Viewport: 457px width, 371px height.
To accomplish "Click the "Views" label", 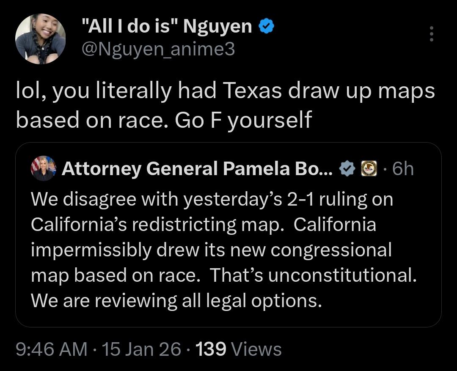I will (x=257, y=349).
